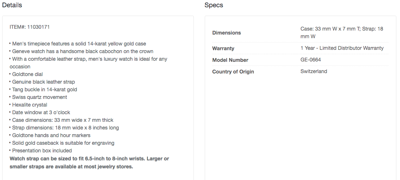Click the bold watch strap sizing note
400x180 pixels.
[89, 163]
